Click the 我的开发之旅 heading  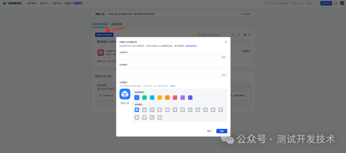(103, 76)
